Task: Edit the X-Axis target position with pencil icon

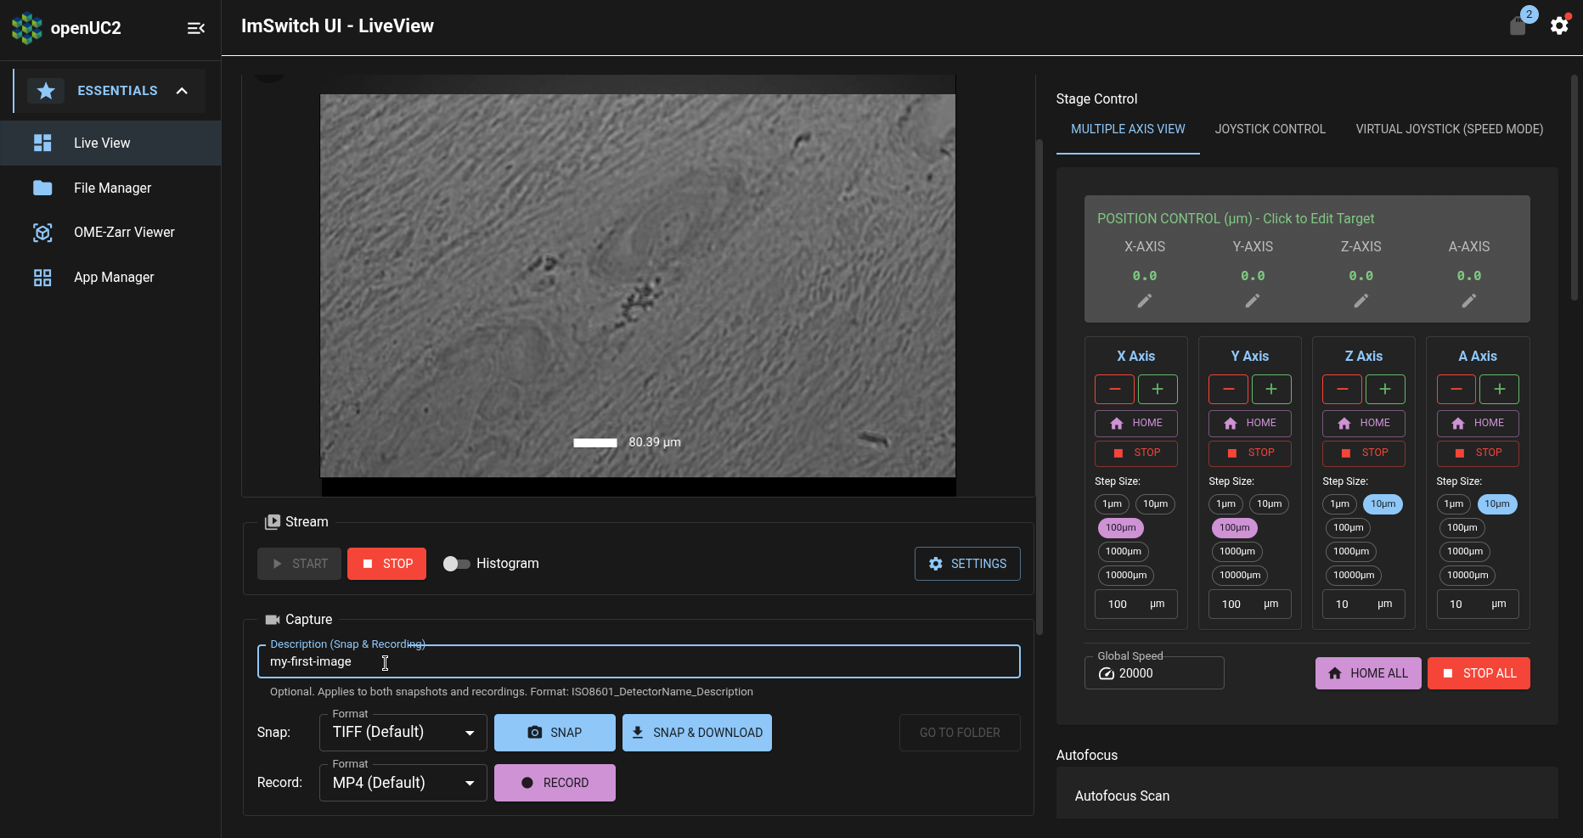Action: point(1144,301)
